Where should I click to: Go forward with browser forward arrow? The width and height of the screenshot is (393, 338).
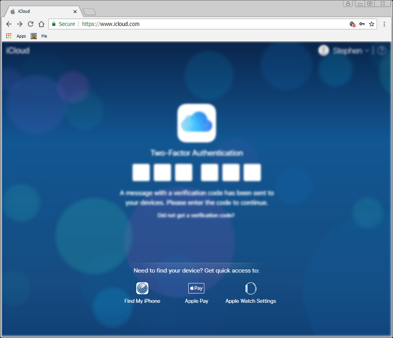(20, 24)
